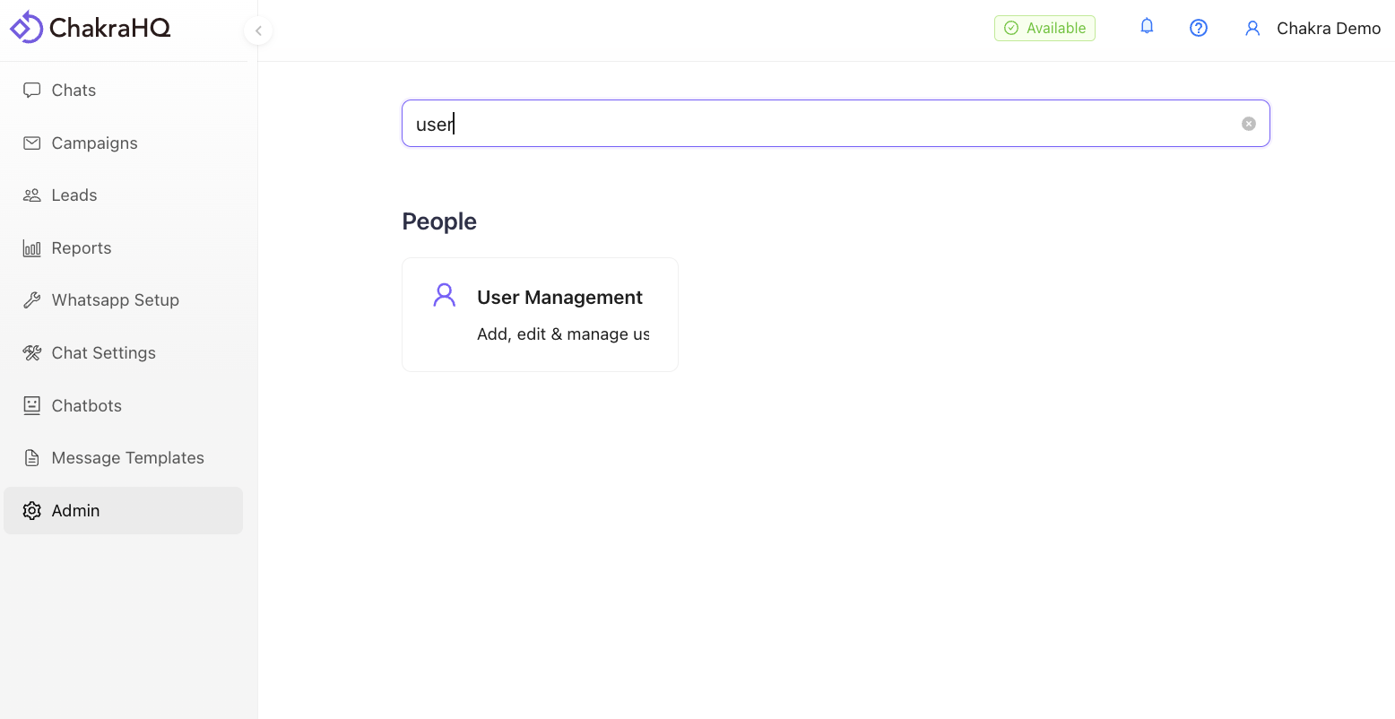Screen dimensions: 1395x719
Task: Clear the search field with the x icon
Action: 1249,124
